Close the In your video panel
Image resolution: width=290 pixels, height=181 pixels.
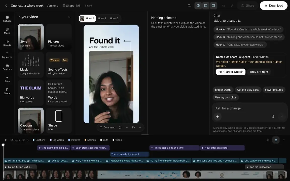(x=69, y=17)
